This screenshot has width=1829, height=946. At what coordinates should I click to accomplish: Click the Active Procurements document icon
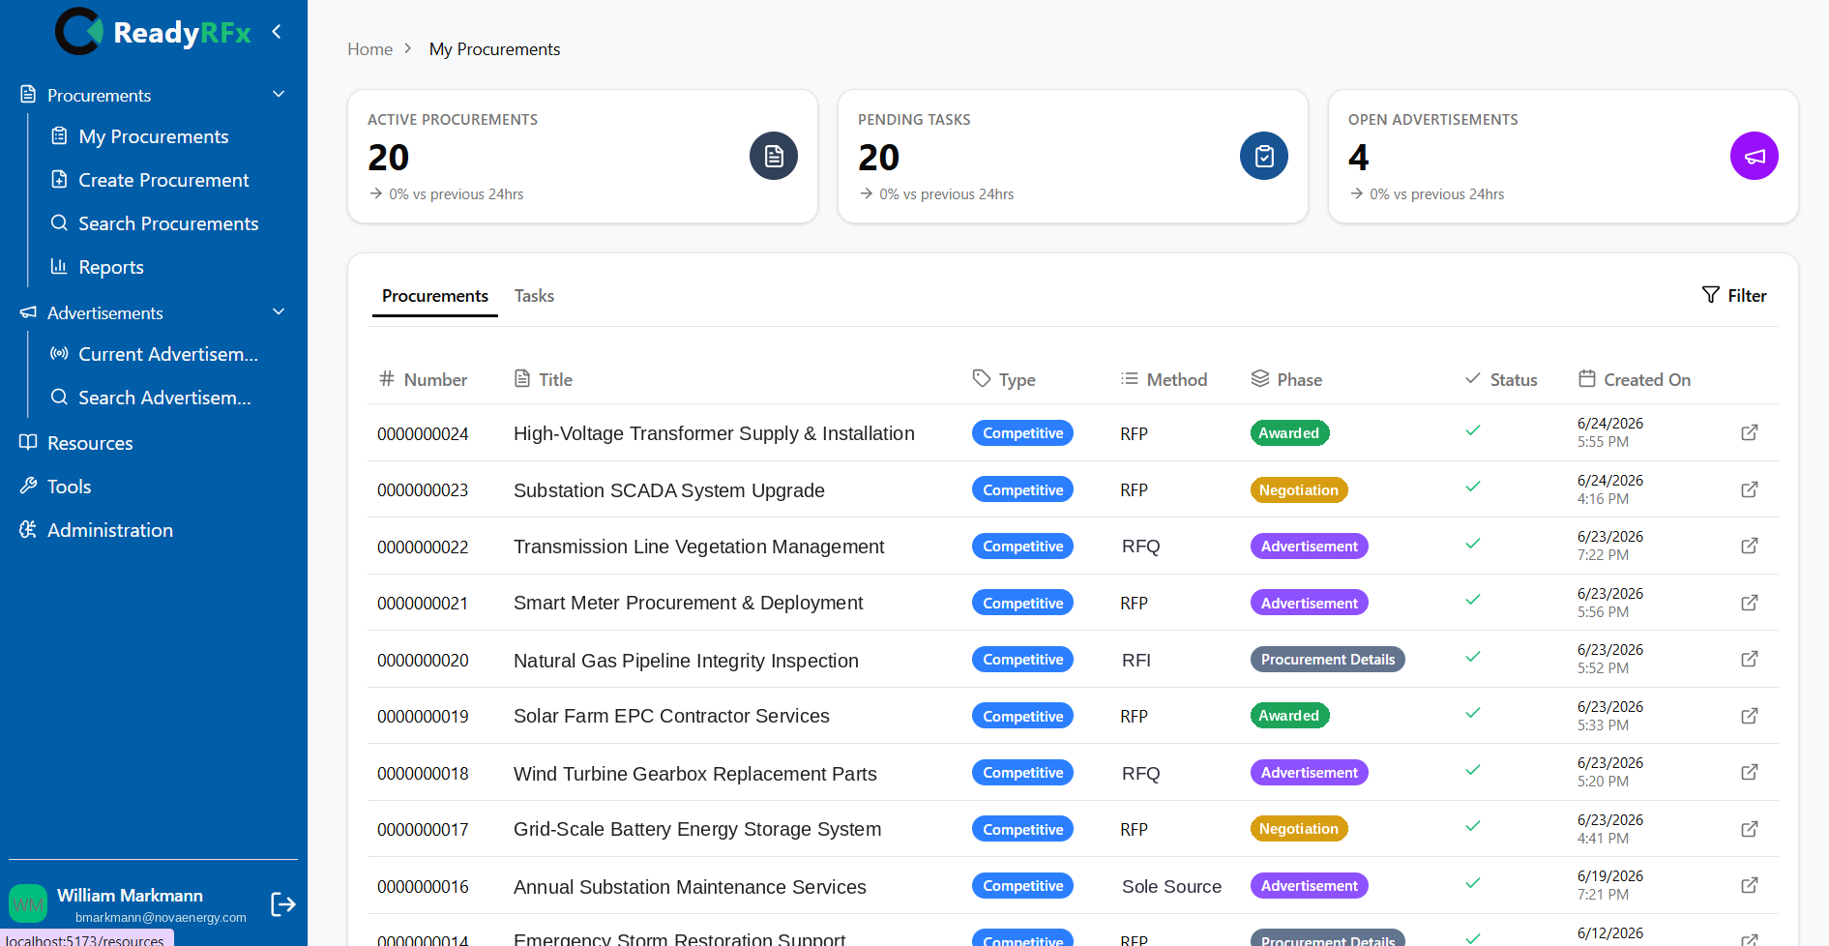tap(774, 156)
